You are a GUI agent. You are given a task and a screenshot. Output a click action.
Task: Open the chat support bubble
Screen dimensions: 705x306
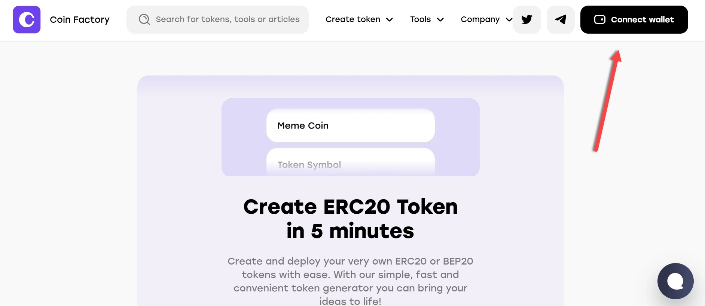[x=675, y=281]
